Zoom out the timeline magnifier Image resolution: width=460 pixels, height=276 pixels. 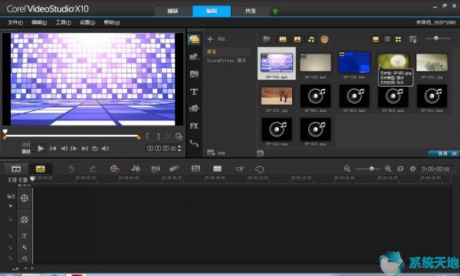(347, 169)
